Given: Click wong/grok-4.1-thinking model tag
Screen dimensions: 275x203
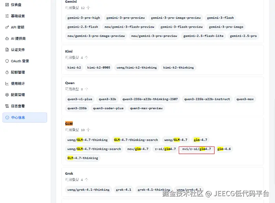Looking at the screenshot, I should pyautogui.click(x=88, y=190).
